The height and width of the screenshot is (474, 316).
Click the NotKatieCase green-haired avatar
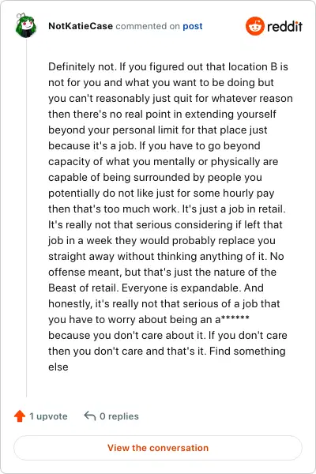[26, 26]
